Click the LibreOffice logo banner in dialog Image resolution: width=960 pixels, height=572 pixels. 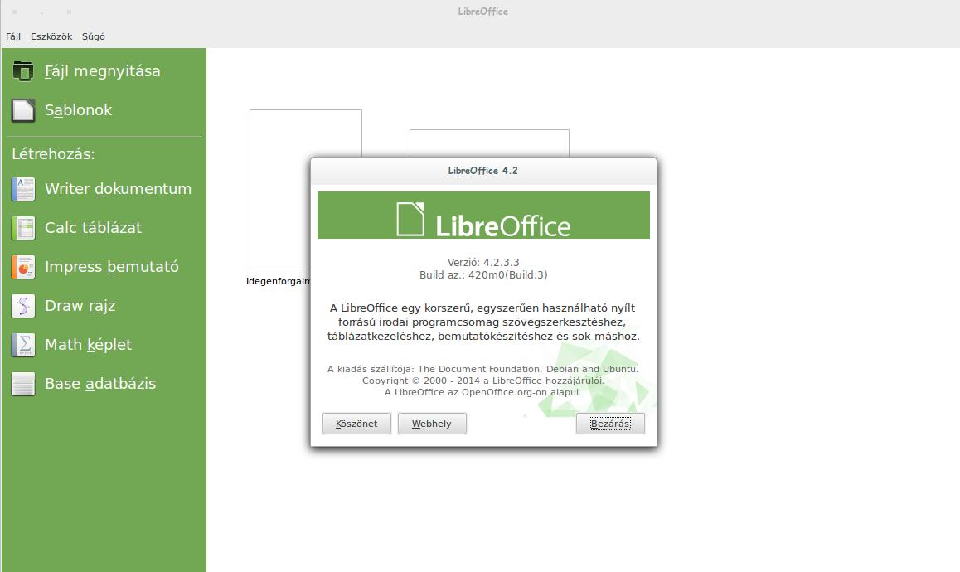coord(483,216)
